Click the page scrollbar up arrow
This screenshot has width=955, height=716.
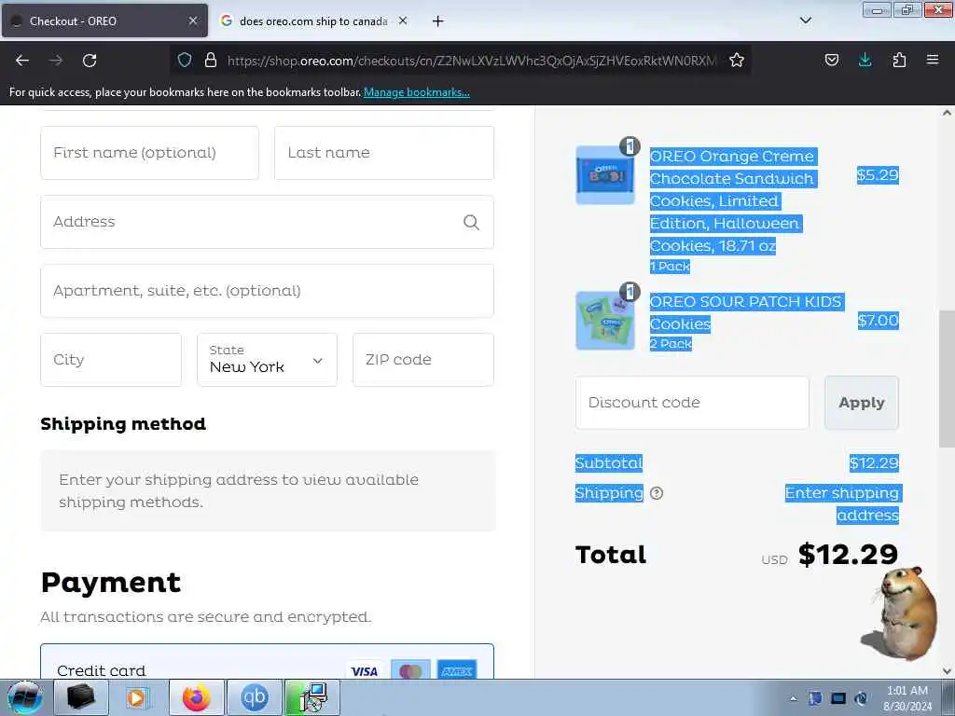(947, 113)
